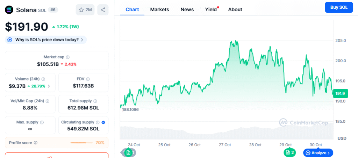Click the Profile score info icon
The height and width of the screenshot is (158, 358).
click(x=36, y=143)
